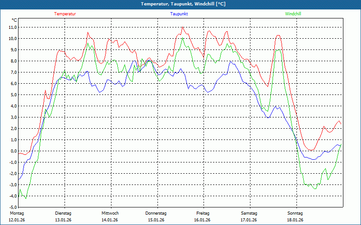Click the chart title bar text
The height and width of the screenshot is (225, 361).
[x=183, y=4]
